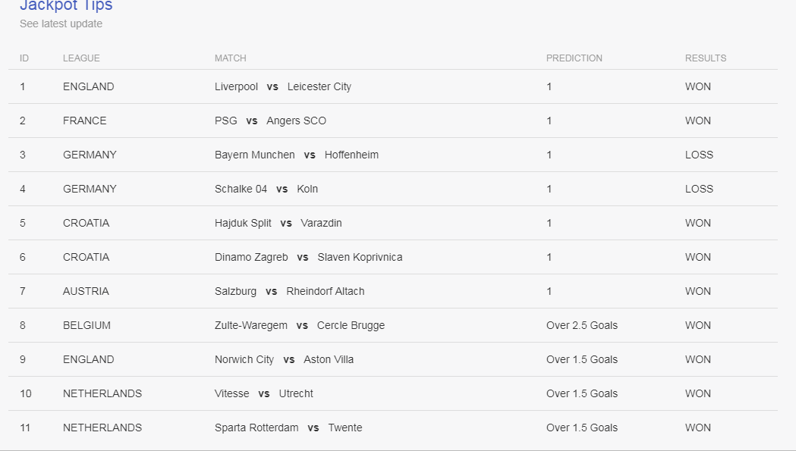Click the PREDICTION column header

574,58
